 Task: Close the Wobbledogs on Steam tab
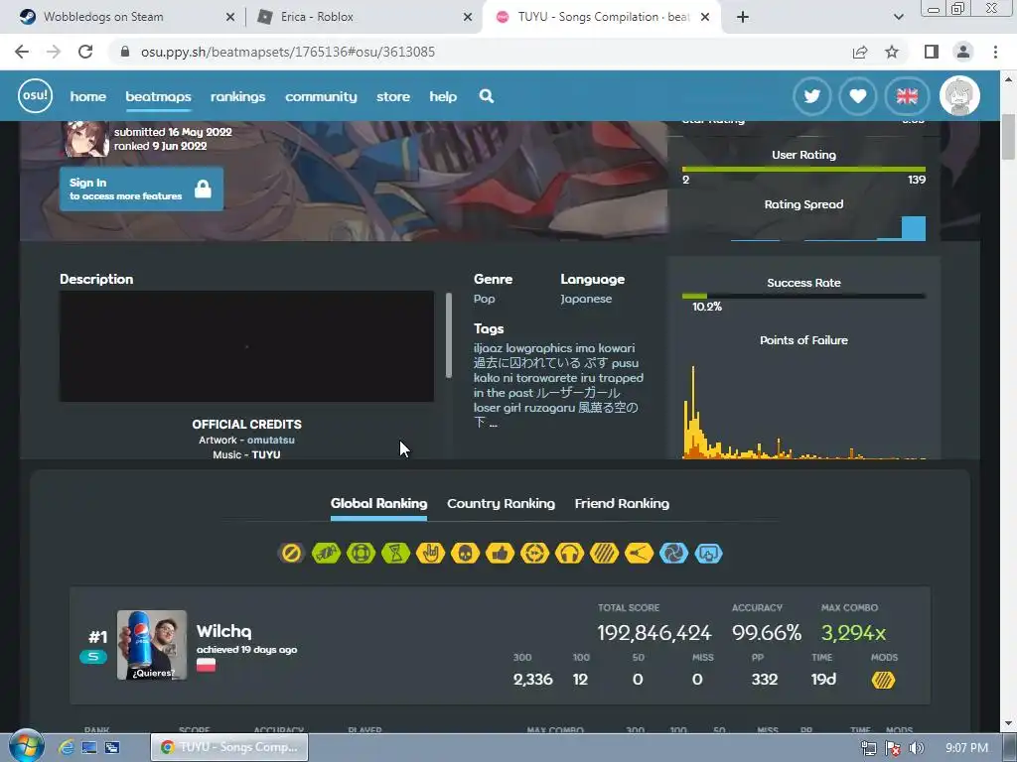click(x=230, y=18)
